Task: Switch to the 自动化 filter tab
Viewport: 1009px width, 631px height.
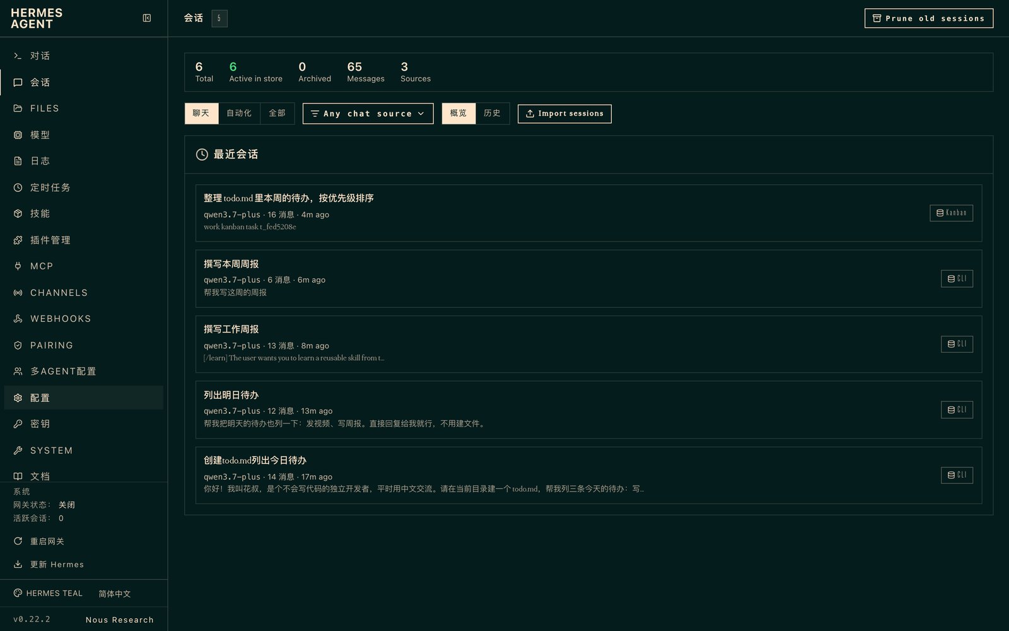Action: (x=239, y=114)
